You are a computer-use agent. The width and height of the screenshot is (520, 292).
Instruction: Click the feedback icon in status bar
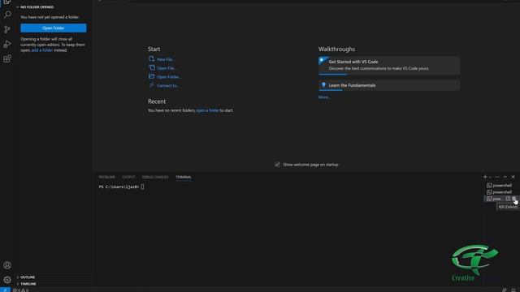click(x=504, y=290)
